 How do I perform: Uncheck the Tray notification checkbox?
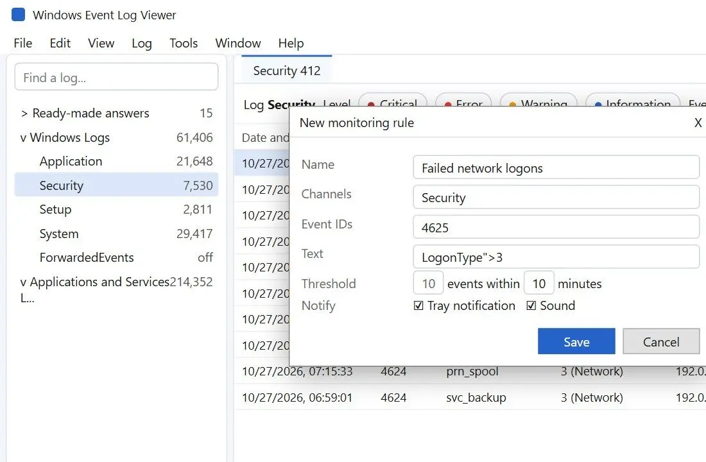click(x=418, y=305)
